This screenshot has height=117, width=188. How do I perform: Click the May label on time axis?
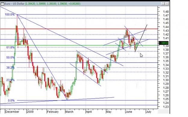pyautogui.click(x=109, y=112)
